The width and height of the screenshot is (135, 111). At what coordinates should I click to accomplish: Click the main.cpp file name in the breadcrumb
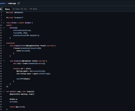click(x=12, y=4)
